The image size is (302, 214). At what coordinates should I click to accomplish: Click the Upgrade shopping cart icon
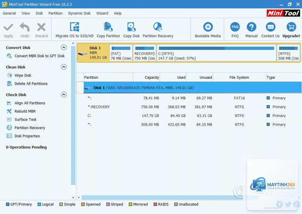coord(291,27)
